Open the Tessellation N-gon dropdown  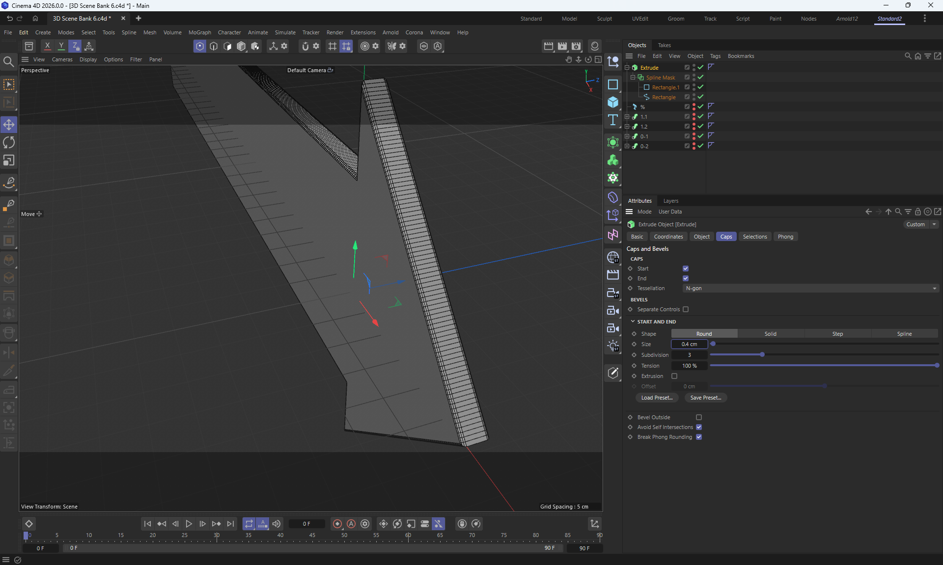tap(810, 288)
